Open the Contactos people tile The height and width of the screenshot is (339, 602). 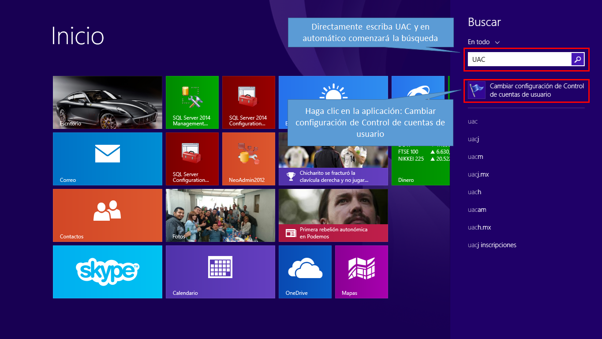point(108,215)
